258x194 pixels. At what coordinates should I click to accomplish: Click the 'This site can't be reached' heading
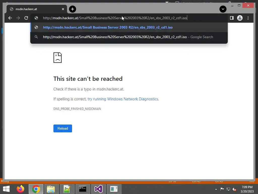click(88, 79)
